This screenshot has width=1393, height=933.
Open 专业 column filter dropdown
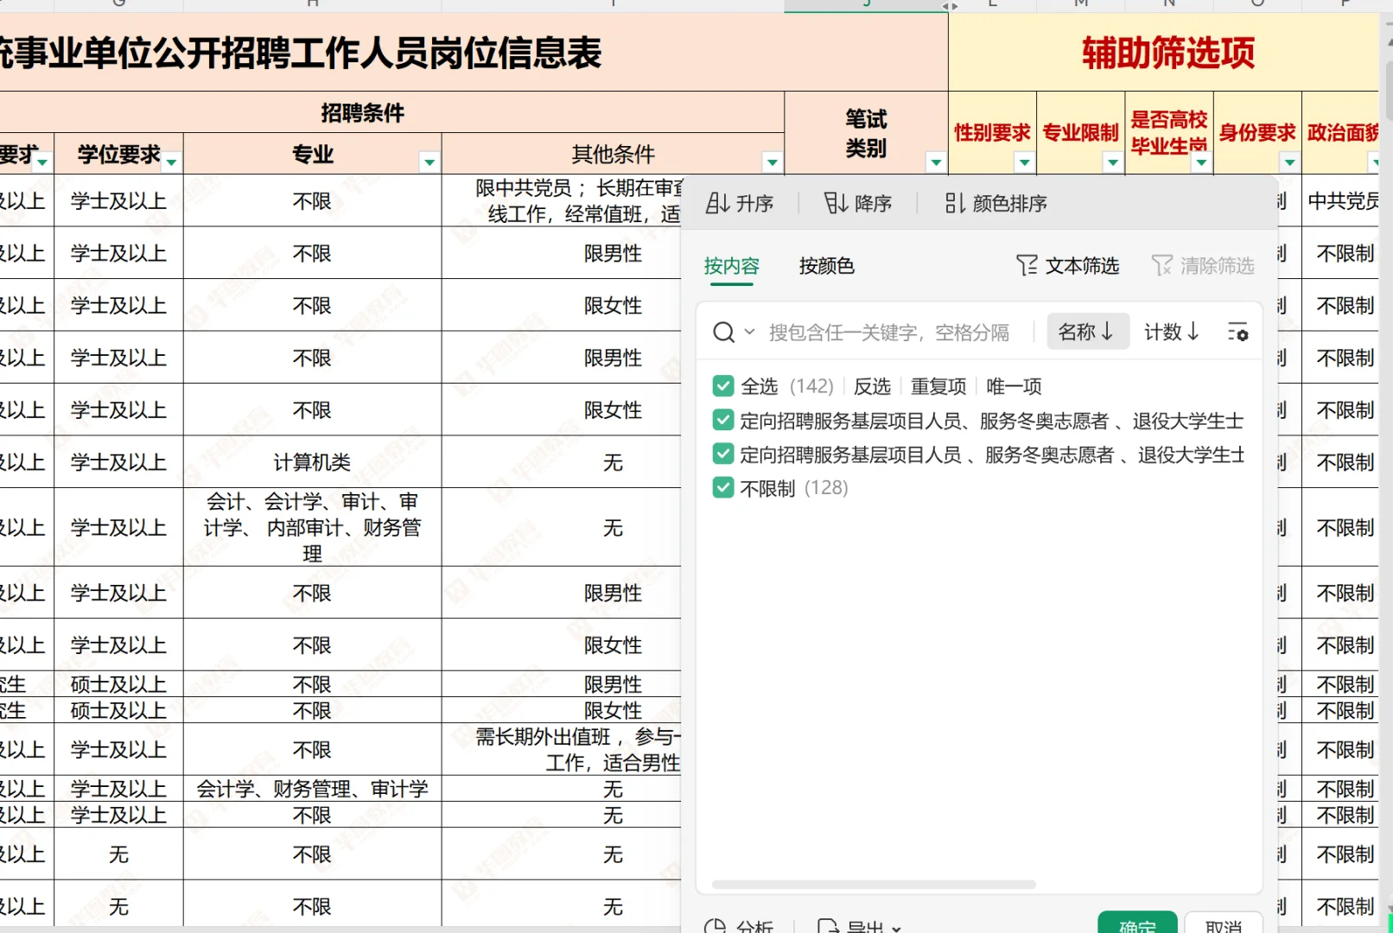429,162
